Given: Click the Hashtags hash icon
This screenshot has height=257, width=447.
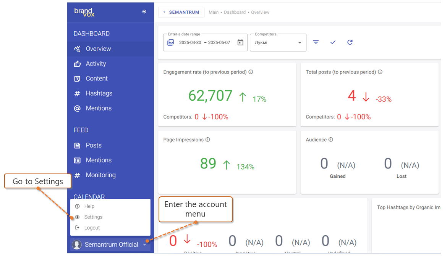Looking at the screenshot, I should coord(77,94).
